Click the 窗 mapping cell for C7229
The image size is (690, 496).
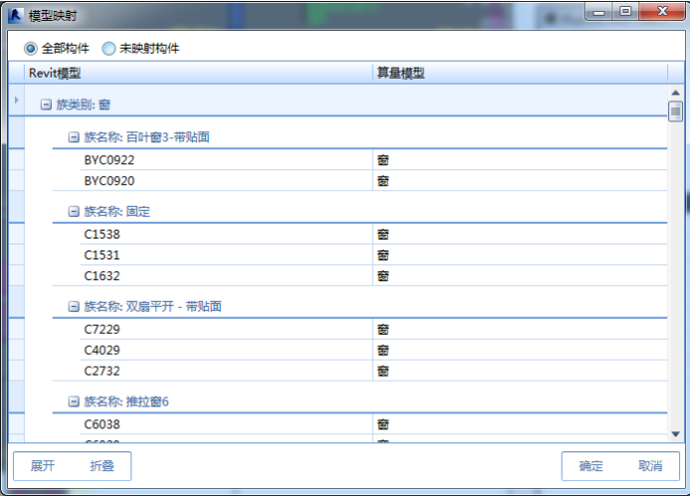pyautogui.click(x=520, y=330)
